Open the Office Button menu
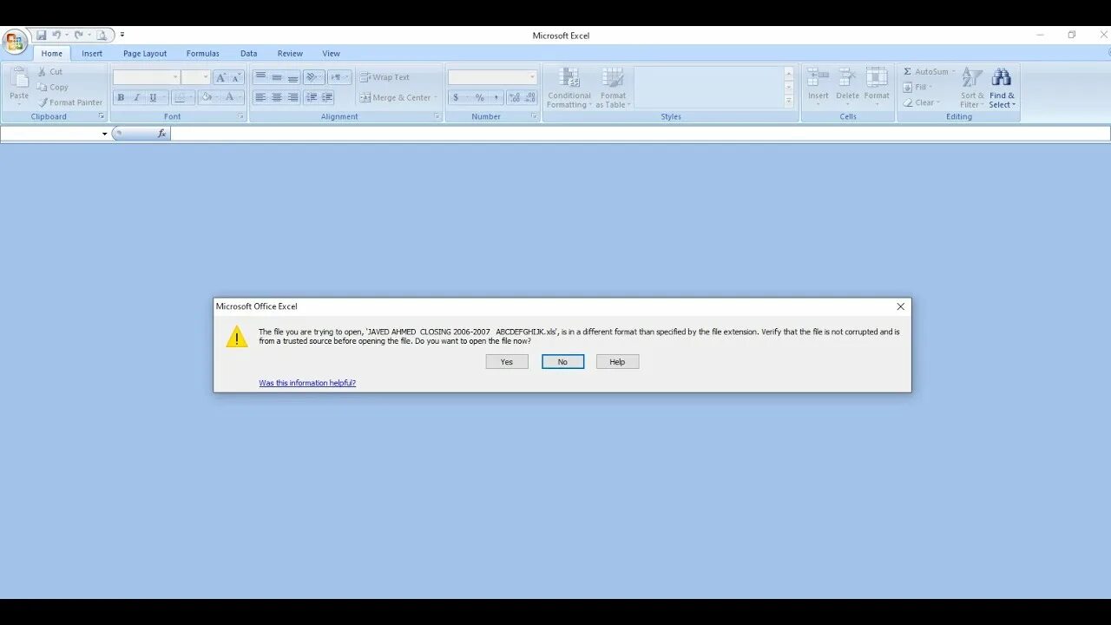Viewport: 1111px width, 625px height. pyautogui.click(x=15, y=42)
